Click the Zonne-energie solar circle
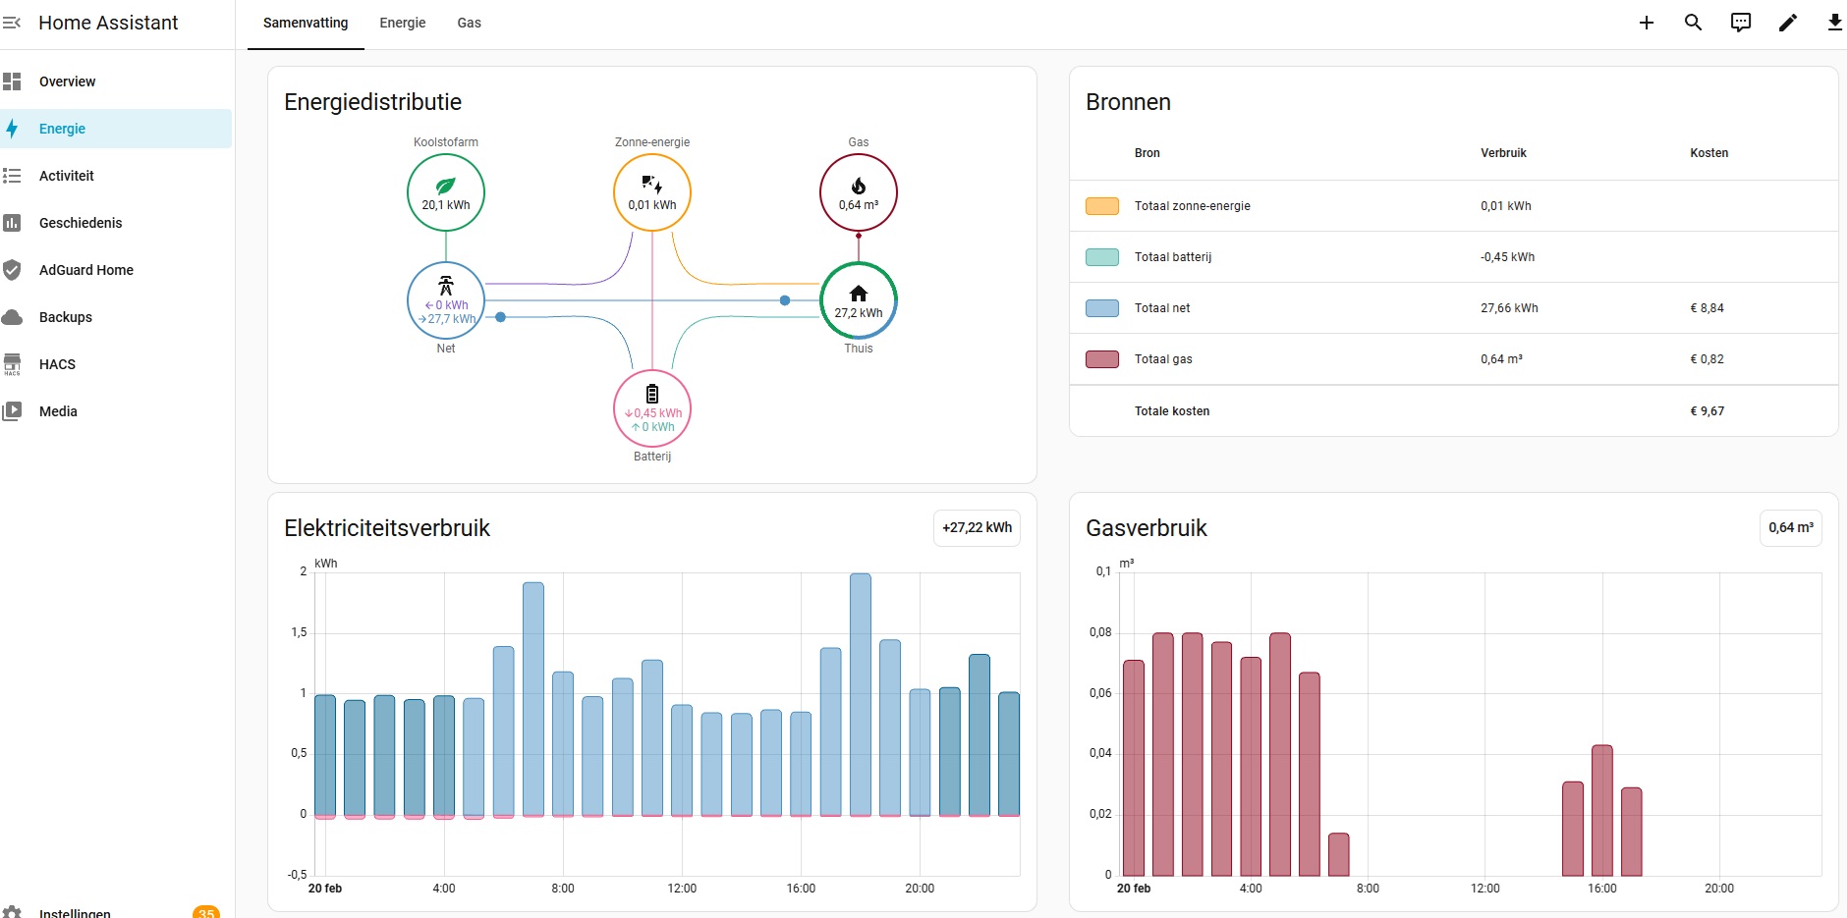 [x=652, y=192]
